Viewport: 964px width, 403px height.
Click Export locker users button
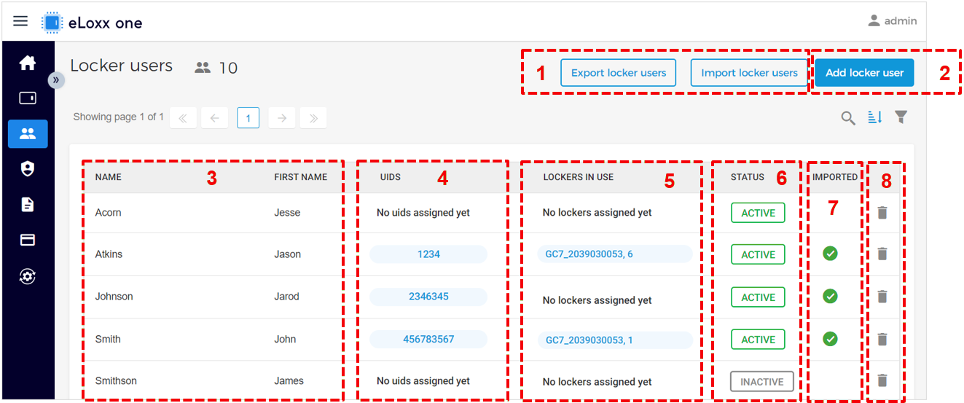point(619,73)
